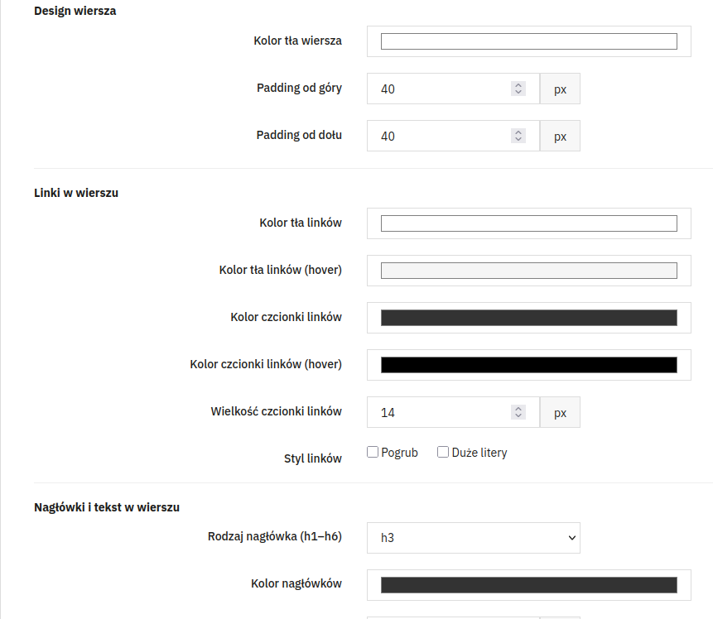Click the Wielkość czcionki linków field

tap(453, 412)
